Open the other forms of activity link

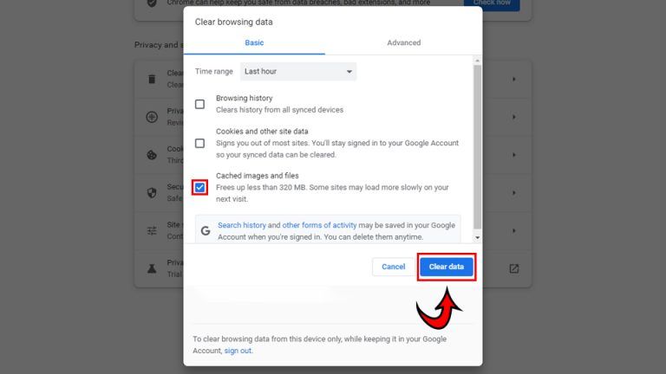point(319,225)
